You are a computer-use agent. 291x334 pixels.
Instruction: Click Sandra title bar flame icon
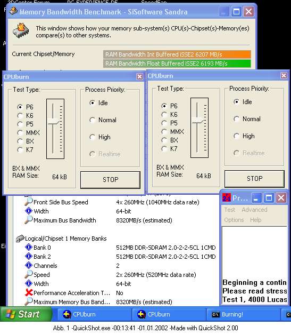pyautogui.click(x=13, y=11)
